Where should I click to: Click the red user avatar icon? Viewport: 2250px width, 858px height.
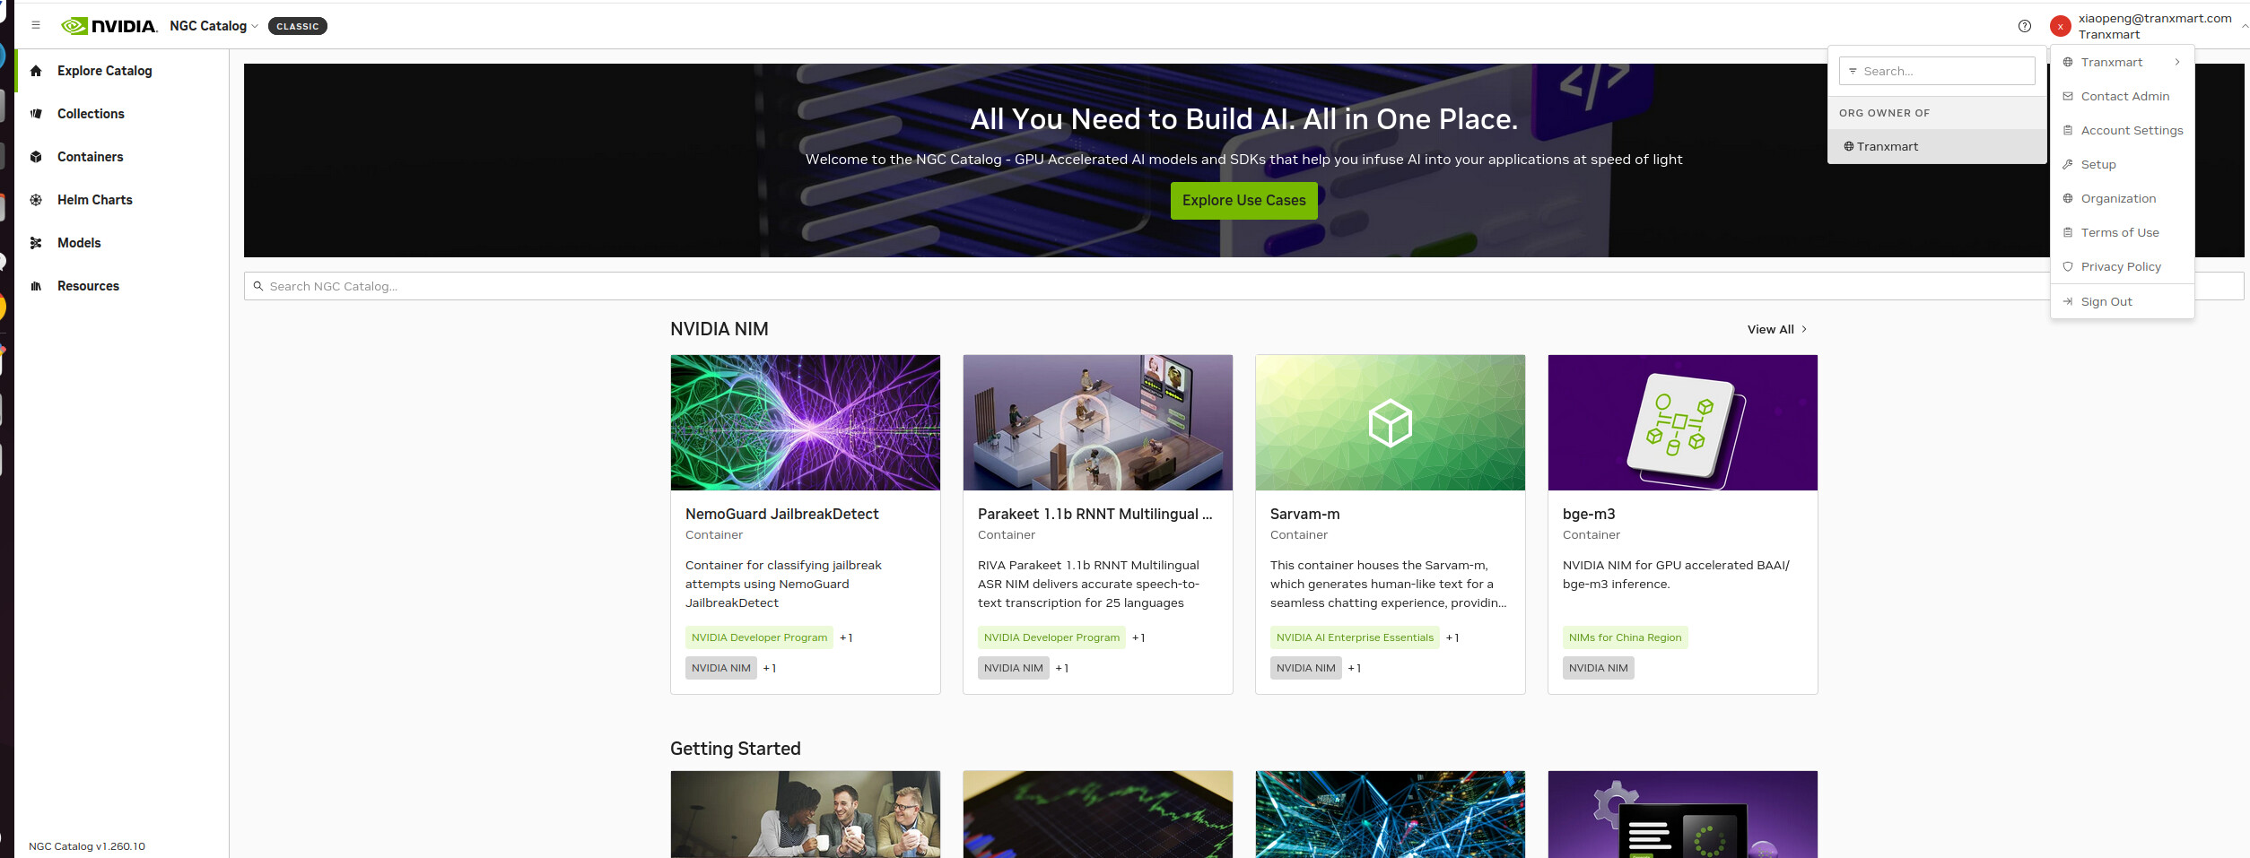click(x=2061, y=26)
